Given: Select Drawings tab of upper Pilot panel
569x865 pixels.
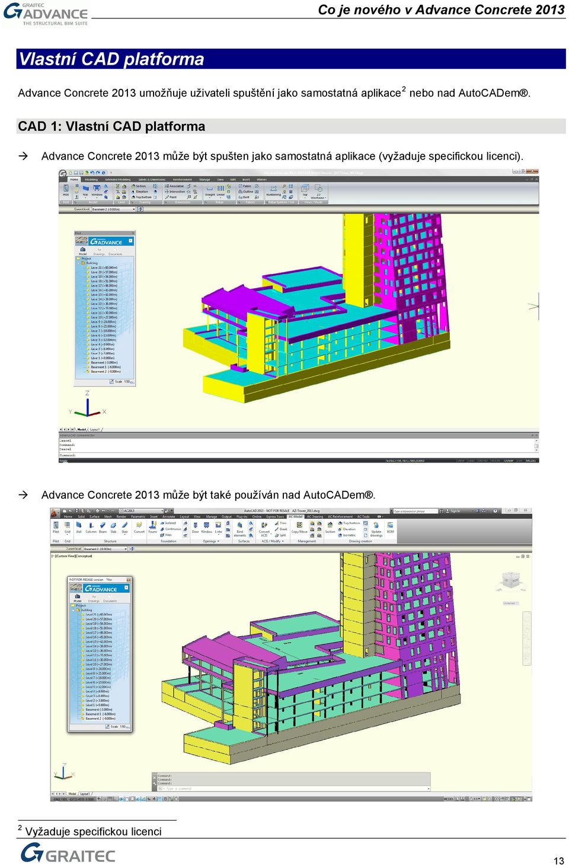Looking at the screenshot, I should coord(99,251).
